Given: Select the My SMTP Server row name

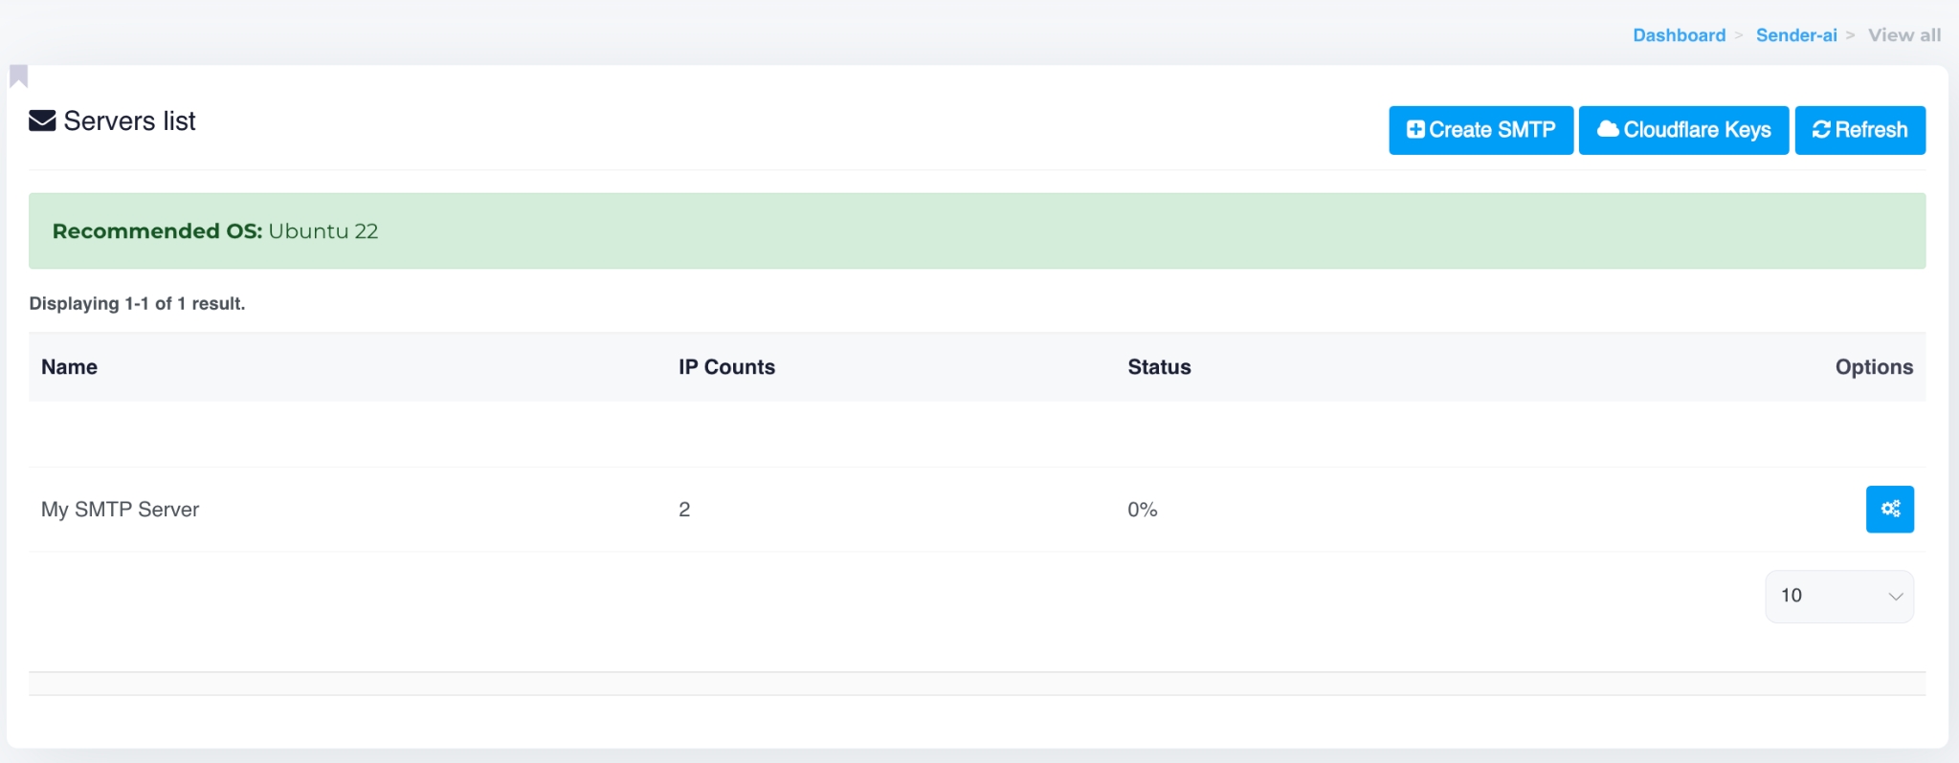Looking at the screenshot, I should point(120,510).
